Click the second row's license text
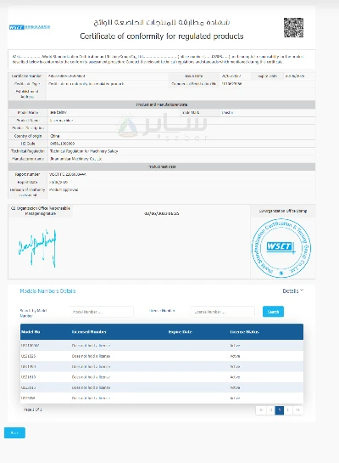Viewport: 339px width, 463px height. [x=91, y=356]
